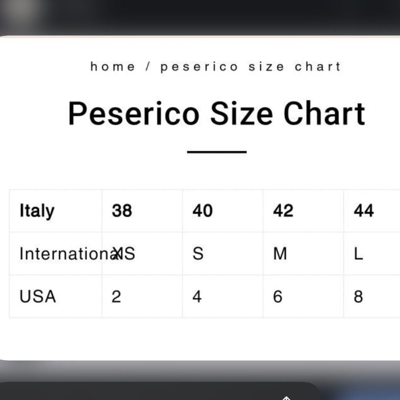Image resolution: width=400 pixels, height=400 pixels.
Task: Click USA size 4 cell
Action: [223, 296]
